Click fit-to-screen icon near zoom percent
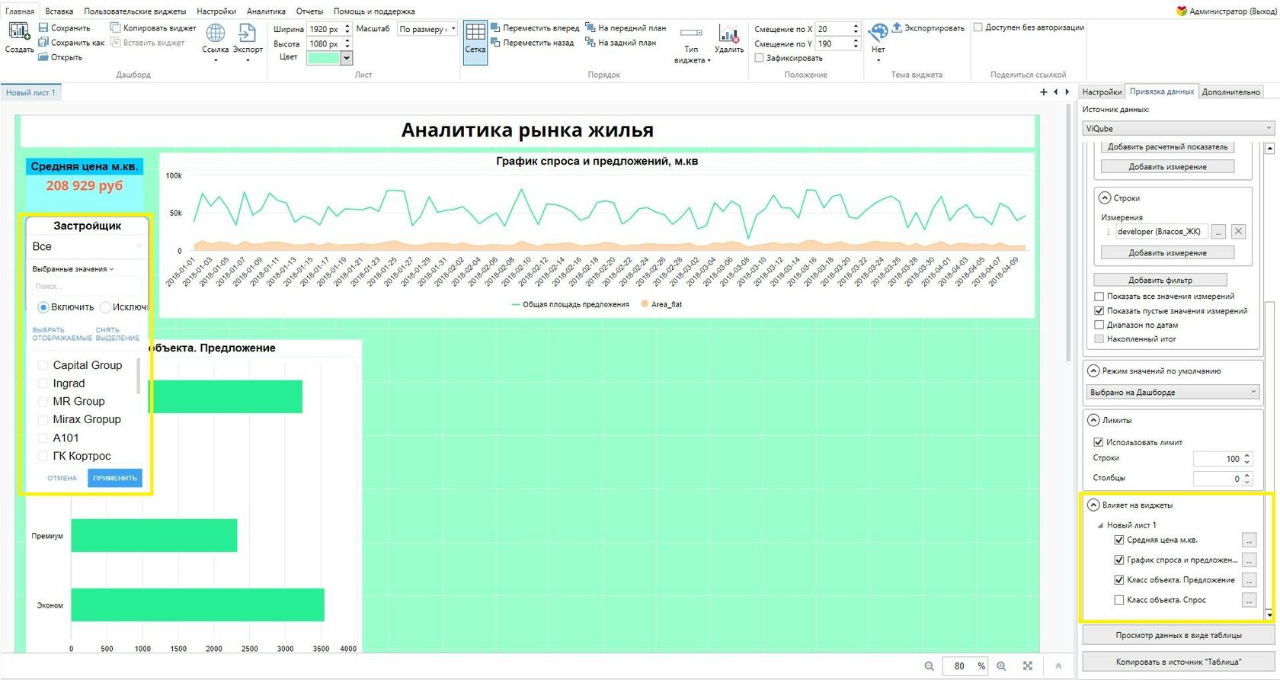Screen dimensions: 1280x680 pos(1028,666)
